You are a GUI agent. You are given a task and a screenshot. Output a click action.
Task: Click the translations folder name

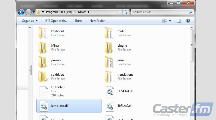pyautogui.click(x=125, y=75)
